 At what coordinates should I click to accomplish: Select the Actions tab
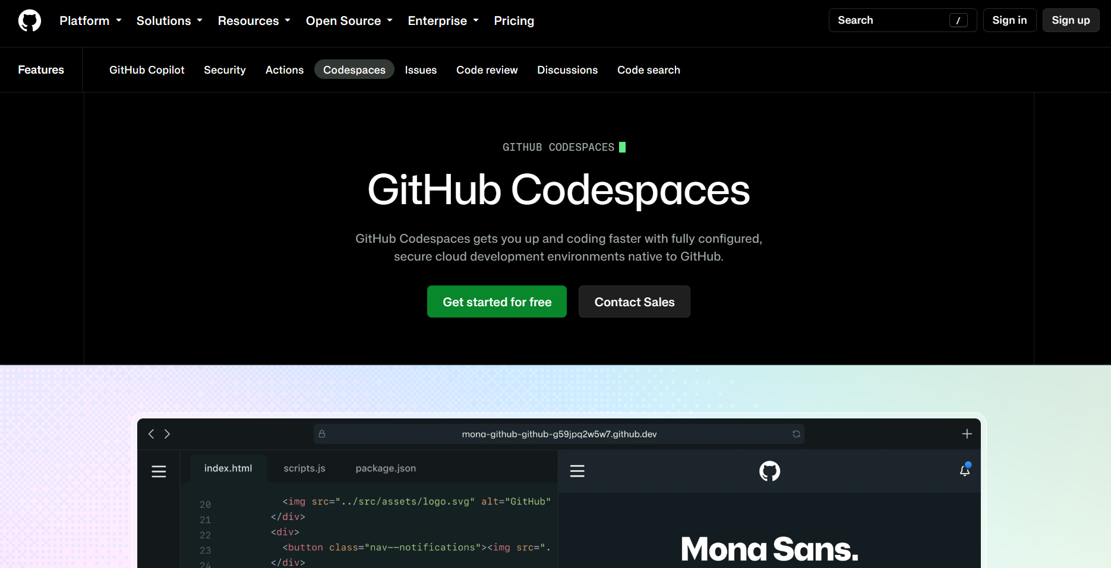pos(285,70)
